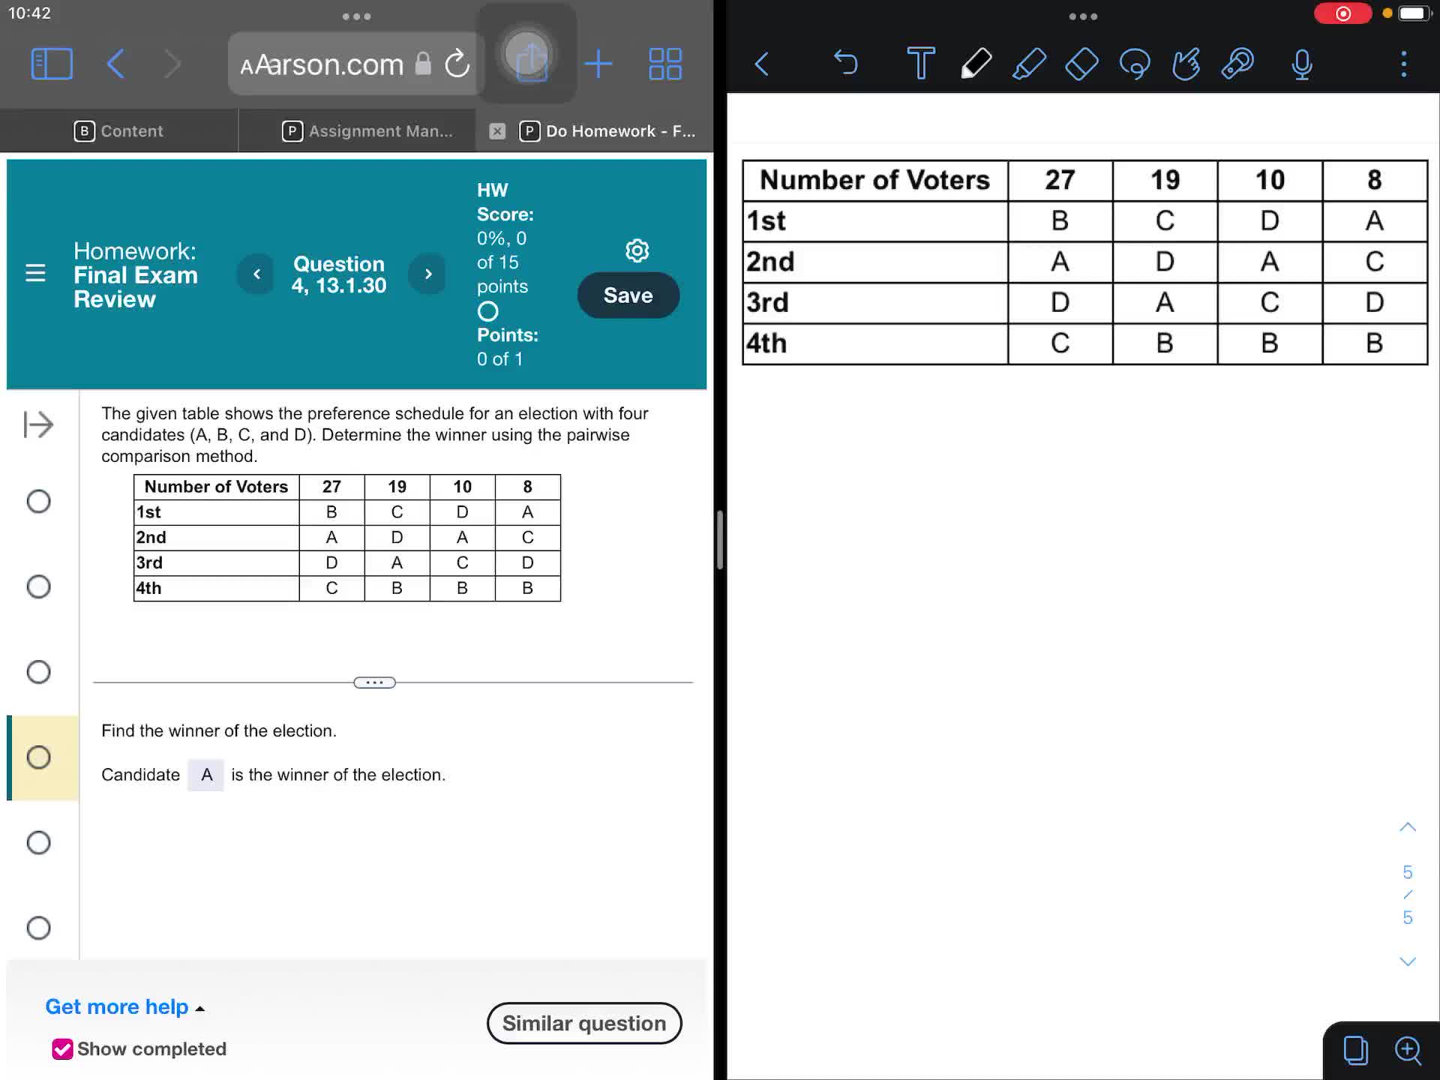The width and height of the screenshot is (1440, 1080).
Task: Tap the Undo arrow icon
Action: click(x=845, y=63)
